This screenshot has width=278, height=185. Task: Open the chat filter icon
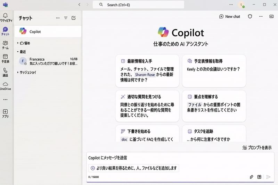pyautogui.click(x=66, y=18)
